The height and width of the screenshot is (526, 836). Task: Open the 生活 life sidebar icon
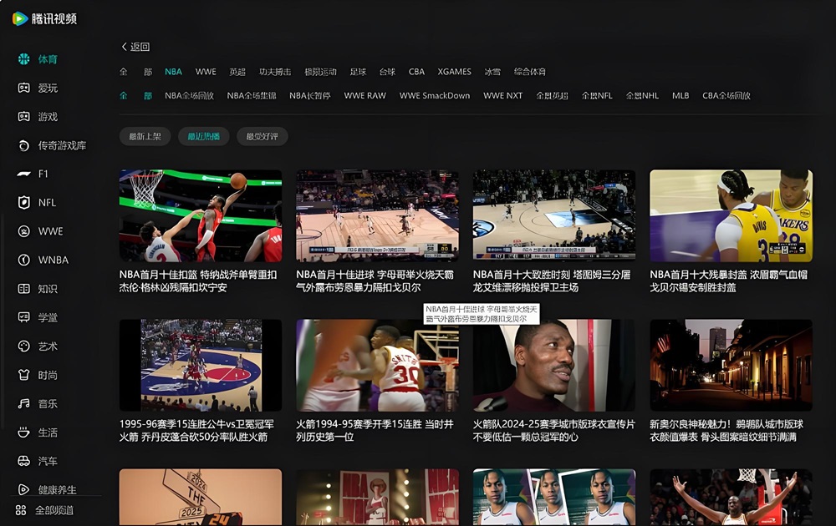tap(24, 432)
